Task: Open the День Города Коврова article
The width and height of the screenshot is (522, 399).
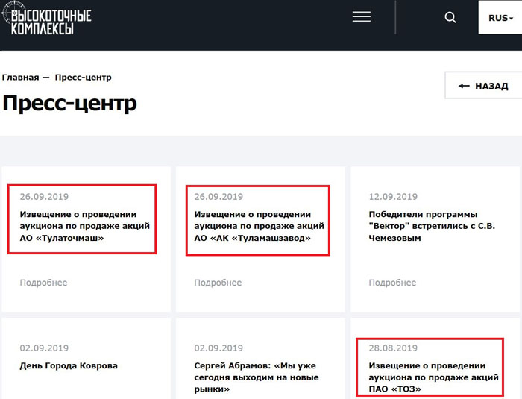Action: pos(69,366)
